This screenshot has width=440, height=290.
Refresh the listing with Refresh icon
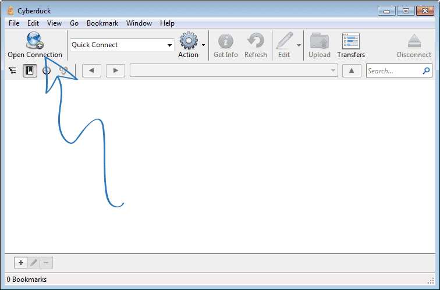[x=256, y=41]
